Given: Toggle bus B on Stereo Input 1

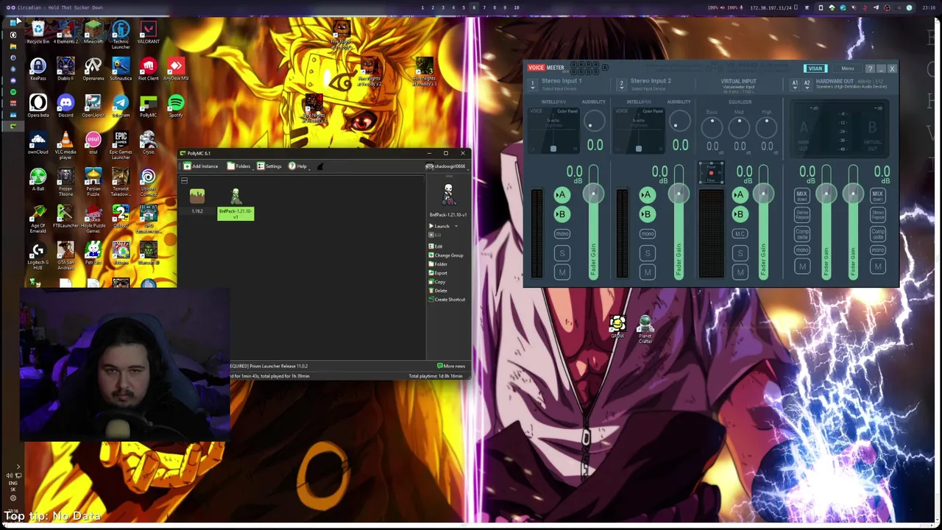Looking at the screenshot, I should pyautogui.click(x=562, y=214).
